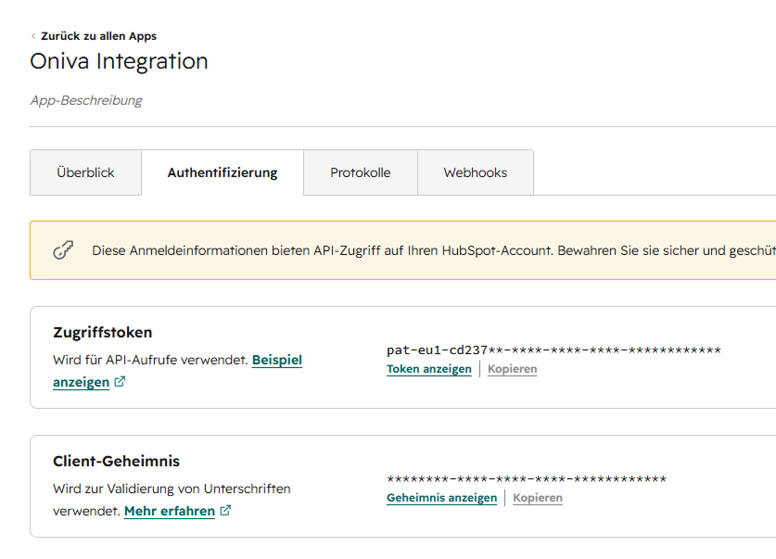Click 'Token anzeigen' to reveal the access token
Image resolution: width=776 pixels, height=559 pixels.
(429, 369)
